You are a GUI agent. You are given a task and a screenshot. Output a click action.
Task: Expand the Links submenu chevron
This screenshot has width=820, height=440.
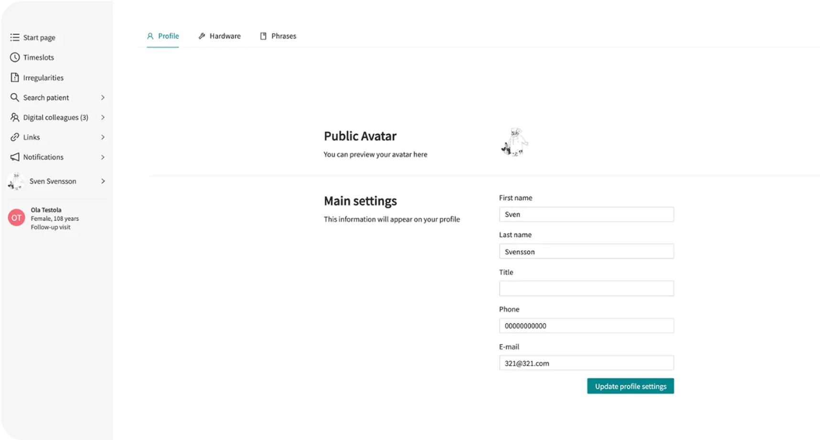[103, 137]
